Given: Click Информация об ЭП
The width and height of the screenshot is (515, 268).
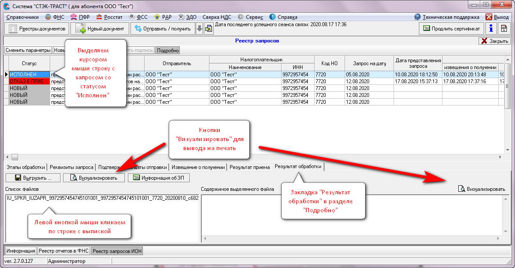Looking at the screenshot, I should point(158,178).
